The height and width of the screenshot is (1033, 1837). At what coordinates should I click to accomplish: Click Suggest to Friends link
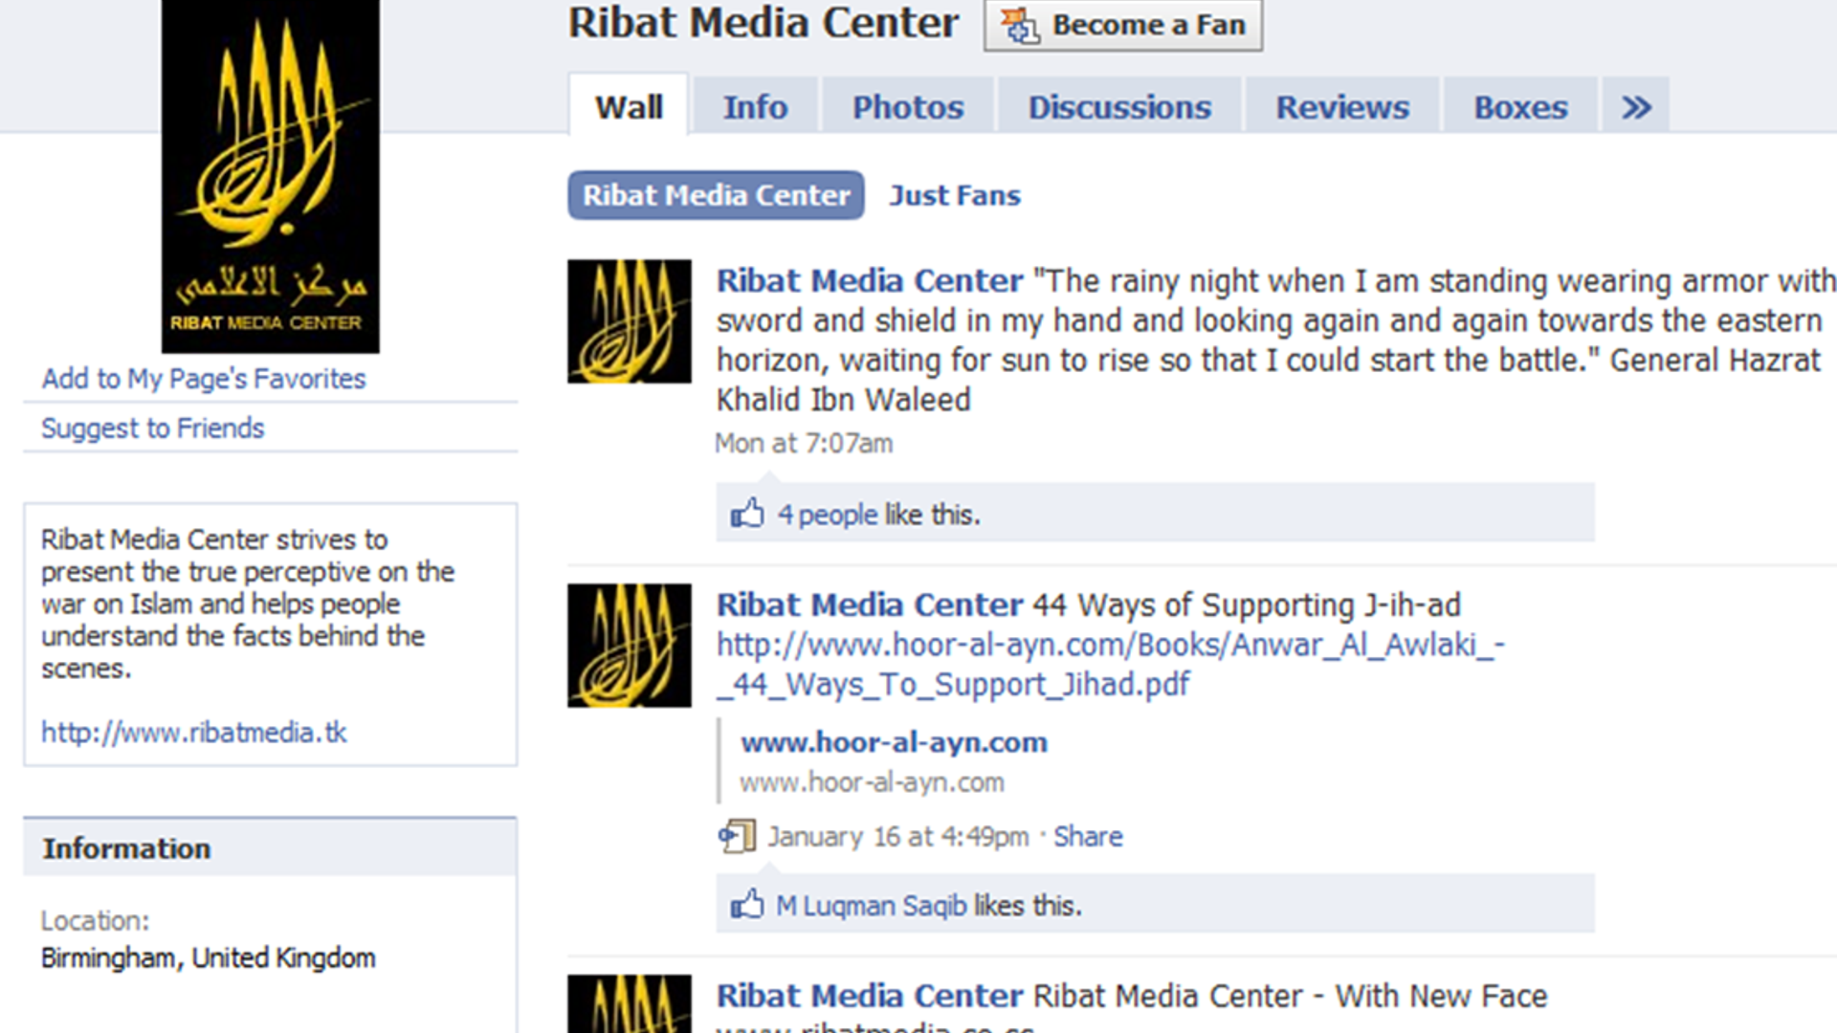152,428
